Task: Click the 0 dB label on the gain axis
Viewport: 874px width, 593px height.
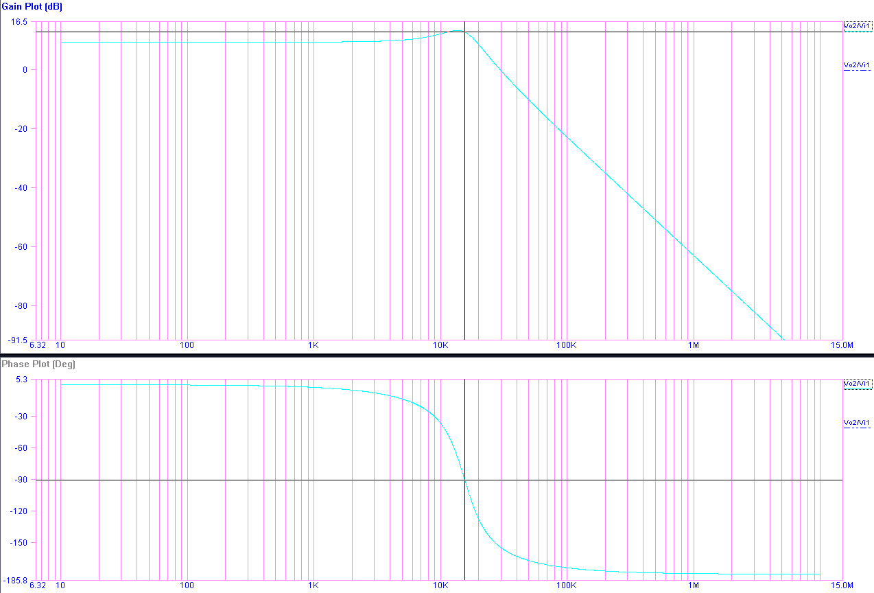Action: click(25, 70)
